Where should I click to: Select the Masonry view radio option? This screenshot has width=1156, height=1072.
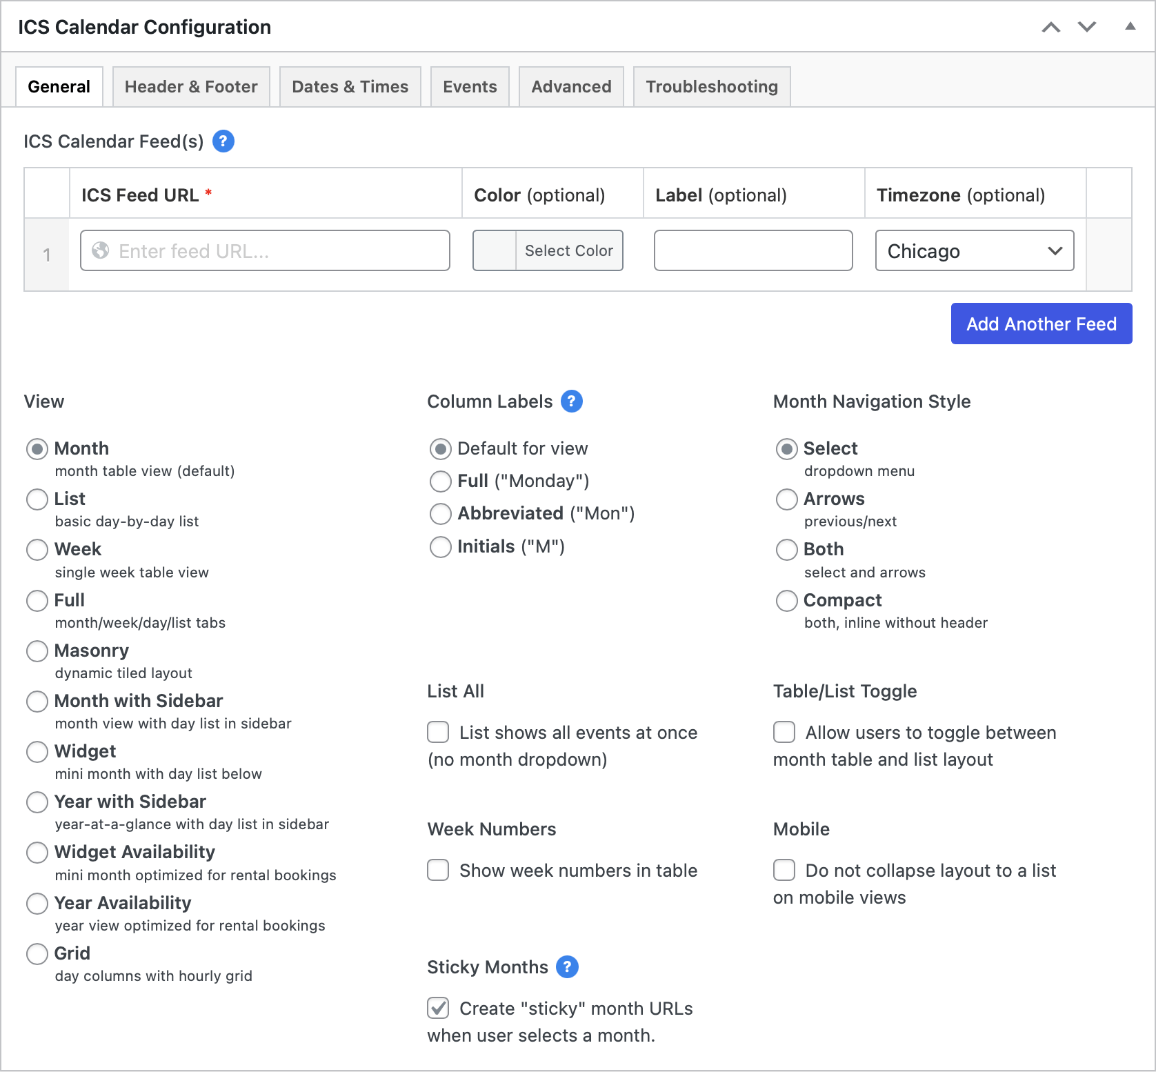tap(37, 651)
